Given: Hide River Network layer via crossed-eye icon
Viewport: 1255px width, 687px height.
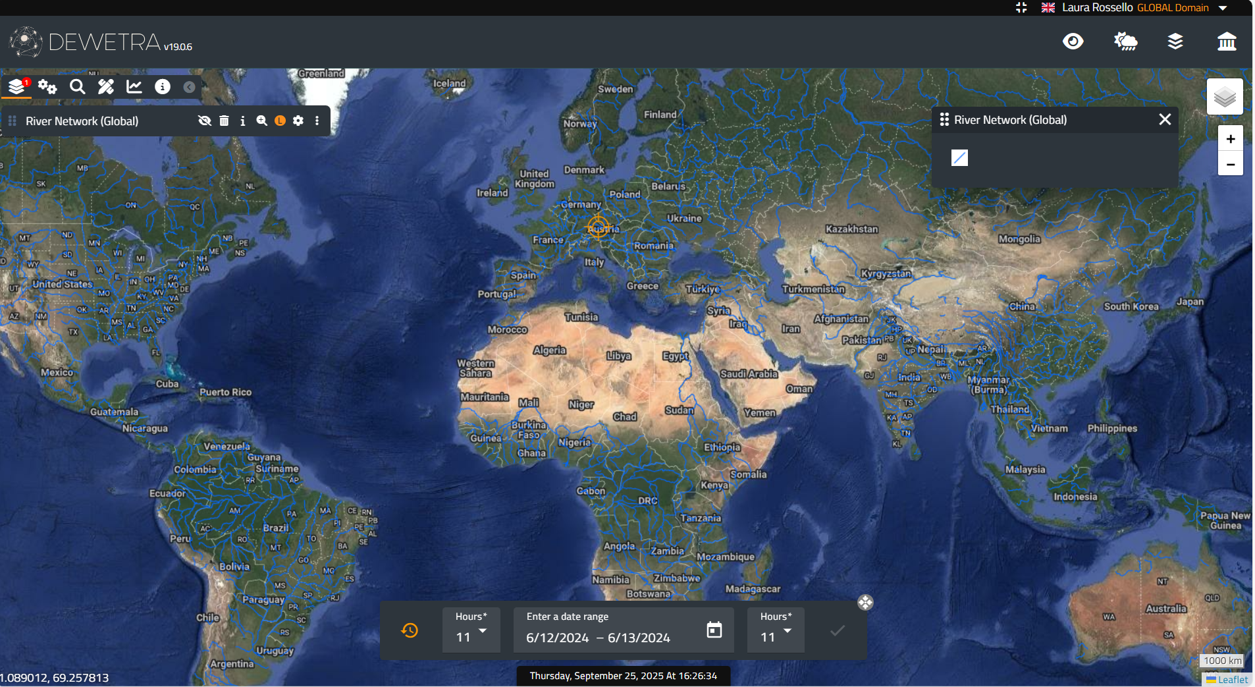Looking at the screenshot, I should pyautogui.click(x=205, y=121).
